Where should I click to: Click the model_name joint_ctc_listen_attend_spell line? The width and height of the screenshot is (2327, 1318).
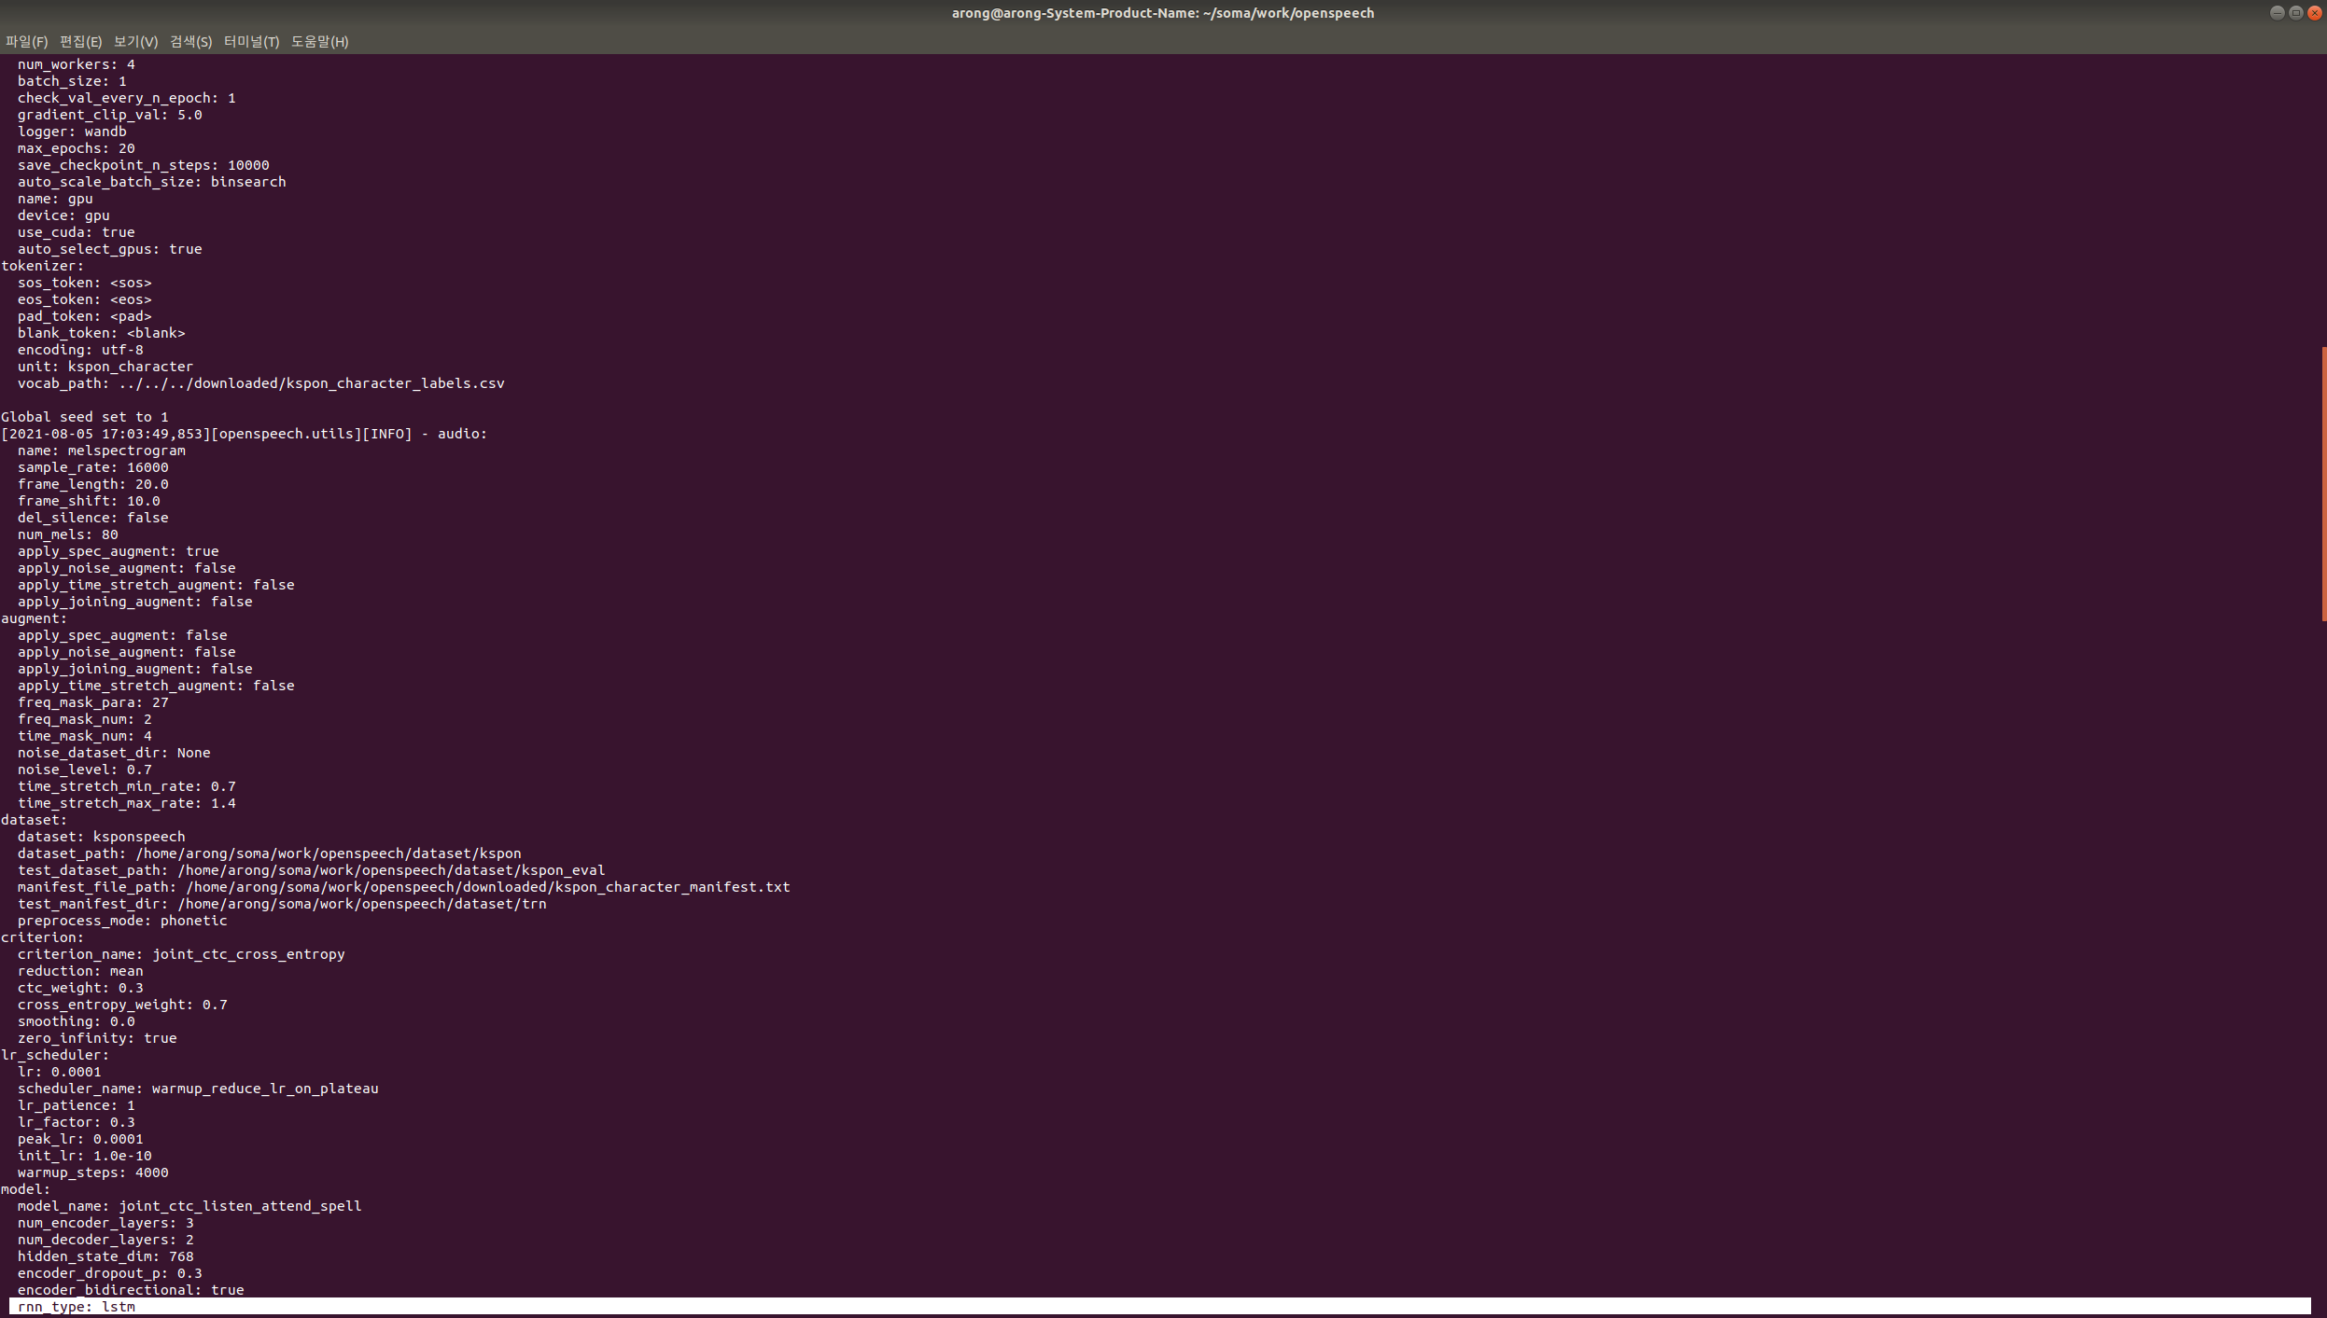pos(189,1206)
